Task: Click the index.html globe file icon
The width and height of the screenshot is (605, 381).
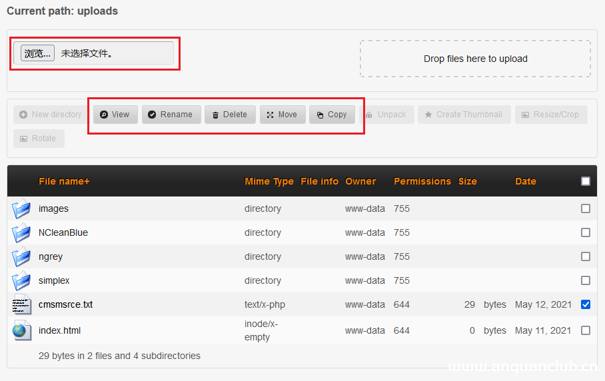Action: [x=21, y=330]
